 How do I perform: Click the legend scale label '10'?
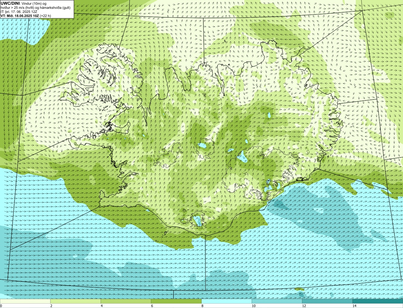[253, 306]
